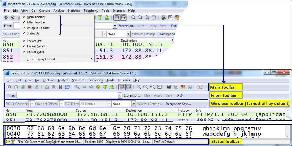This screenshot has width=292, height=146.
Task: Open Wireless Settings... in lower window
Action: [150, 104]
